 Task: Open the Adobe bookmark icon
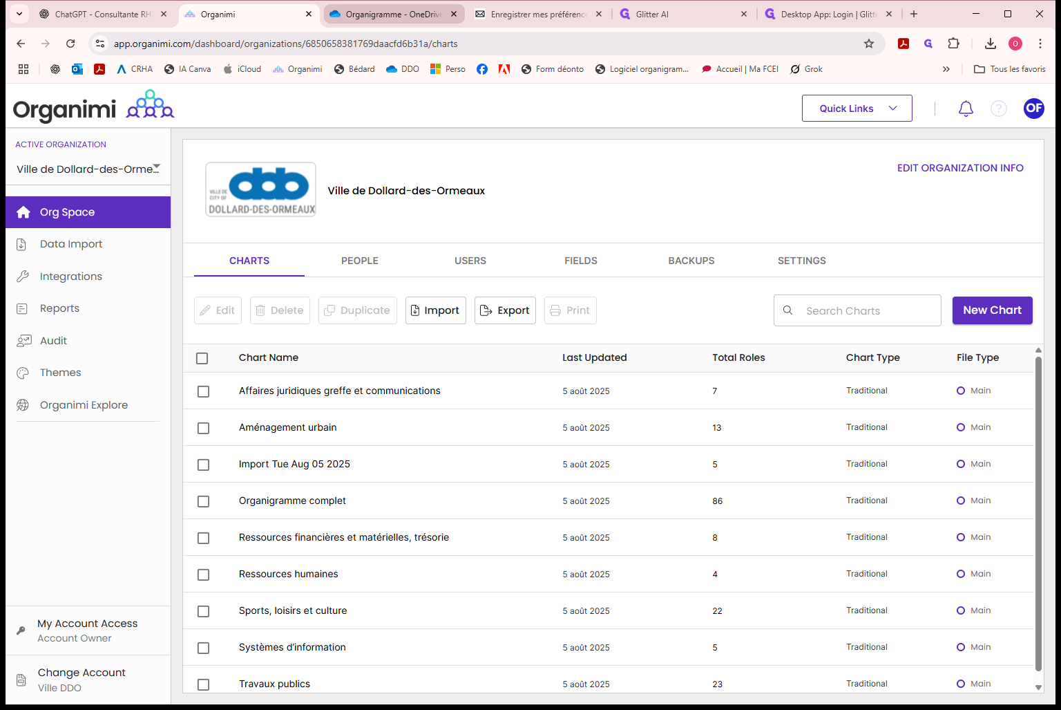(504, 69)
